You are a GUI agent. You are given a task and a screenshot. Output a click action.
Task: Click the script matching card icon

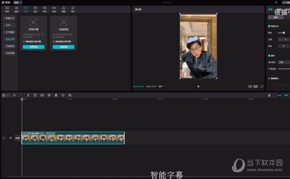click(x=63, y=22)
